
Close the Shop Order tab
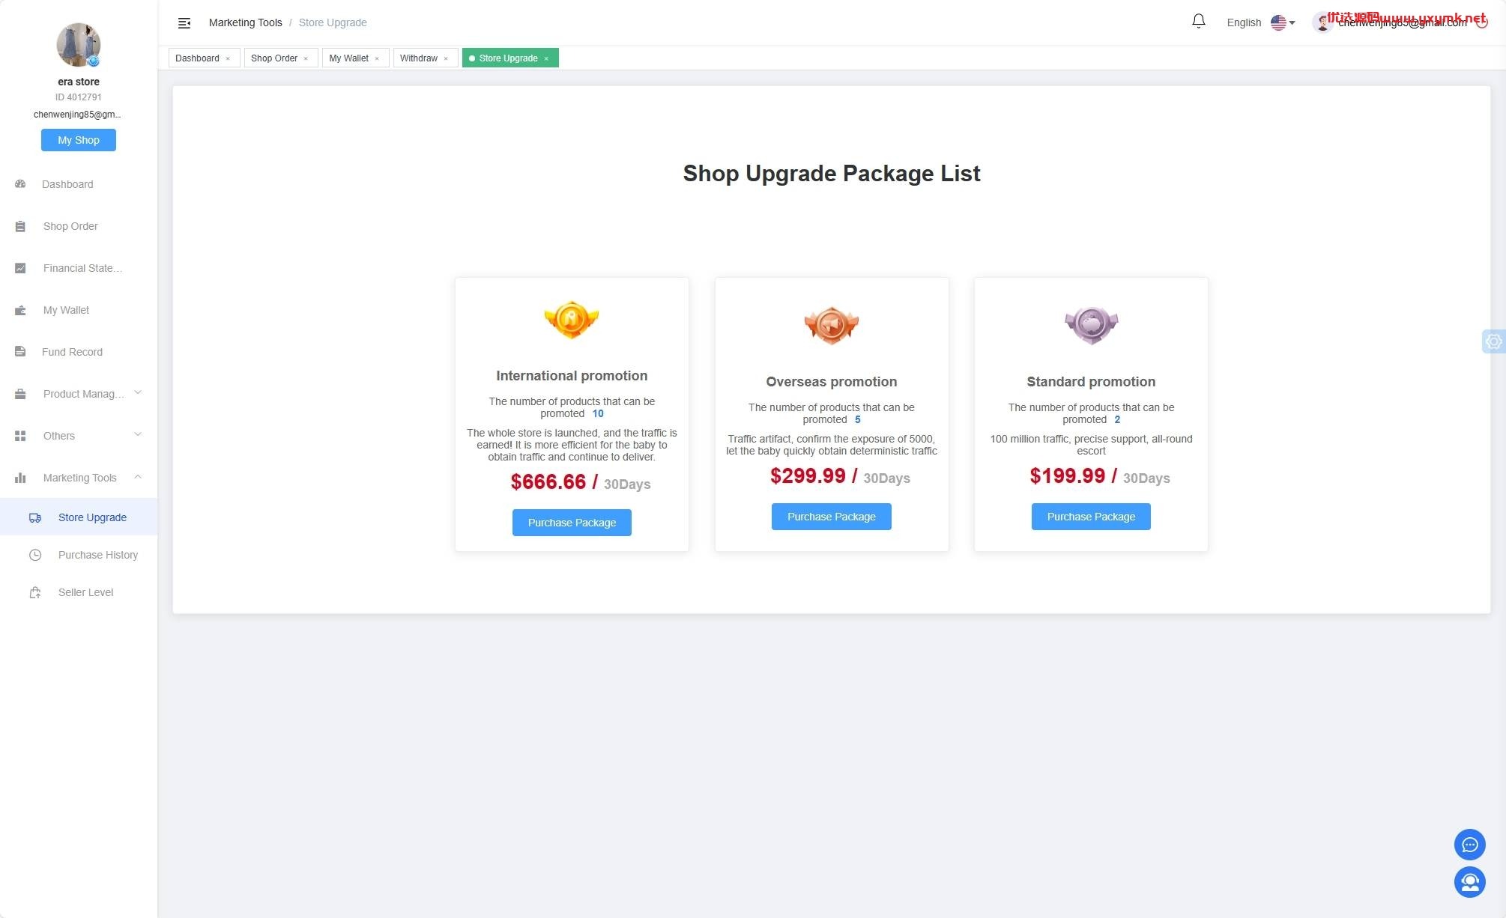click(306, 58)
